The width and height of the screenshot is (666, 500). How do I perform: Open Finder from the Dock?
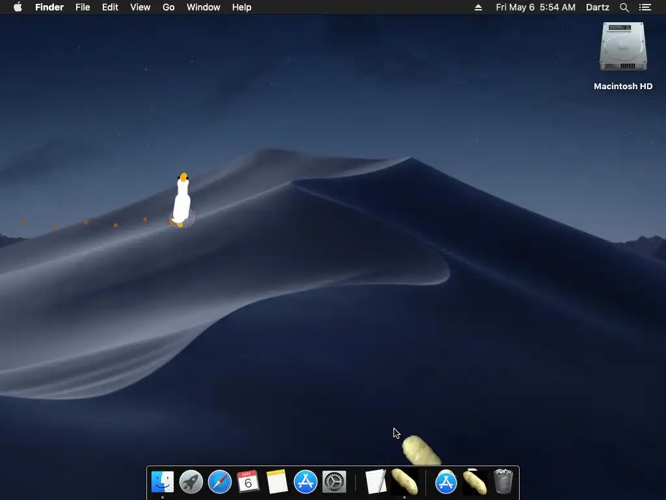click(x=163, y=482)
